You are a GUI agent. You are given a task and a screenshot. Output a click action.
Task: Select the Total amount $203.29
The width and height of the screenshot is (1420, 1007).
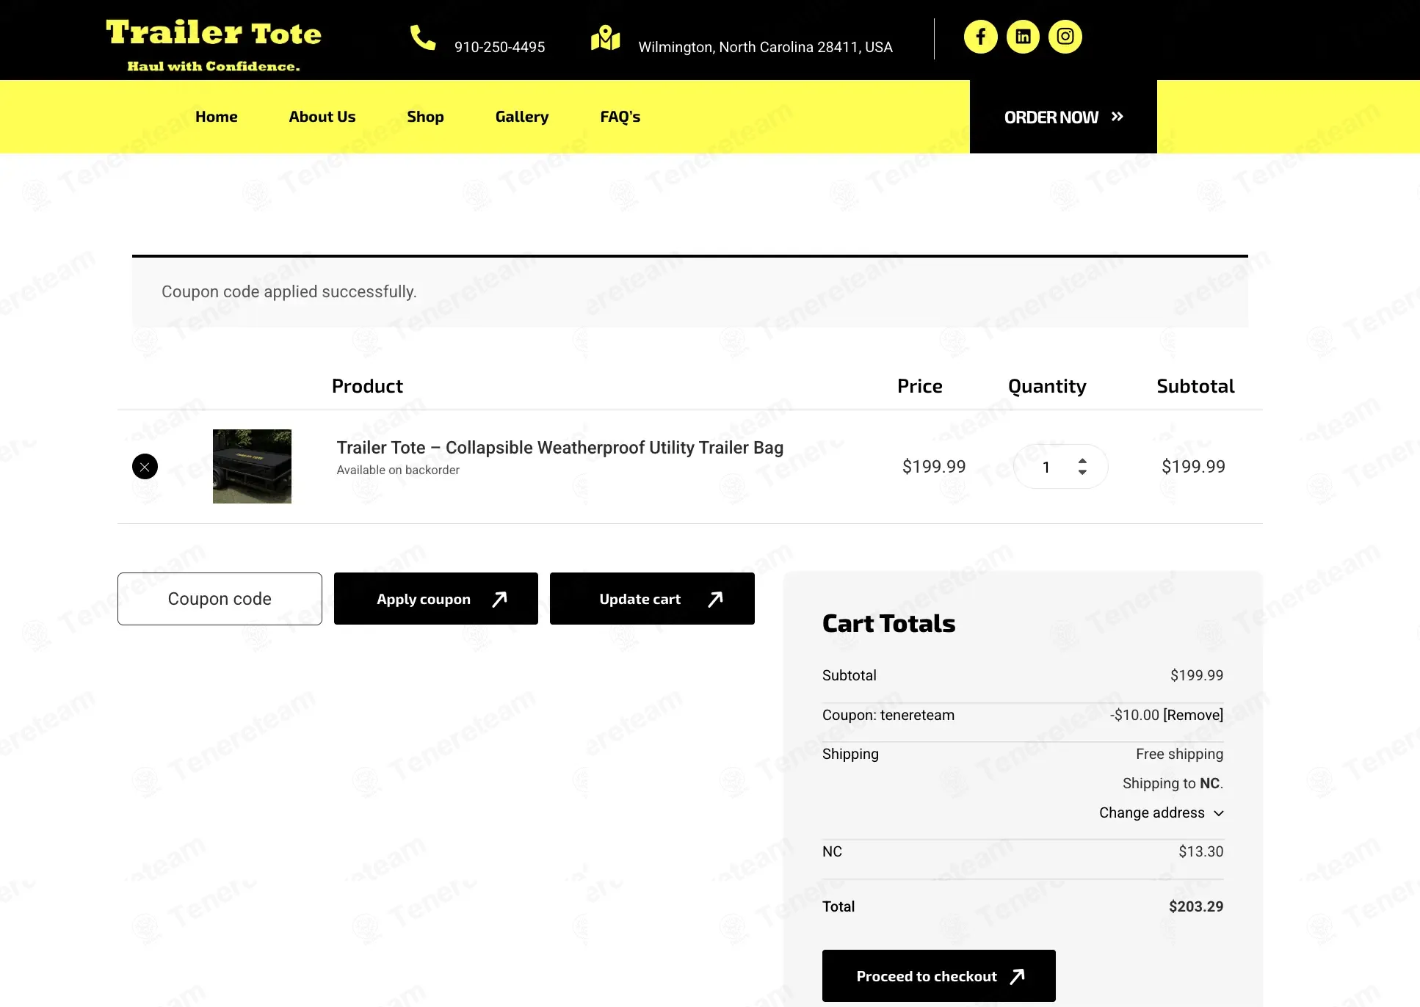(1196, 906)
